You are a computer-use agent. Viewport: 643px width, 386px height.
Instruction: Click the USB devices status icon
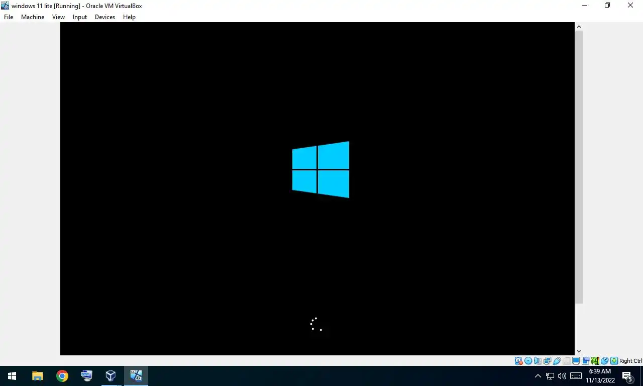tap(557, 361)
